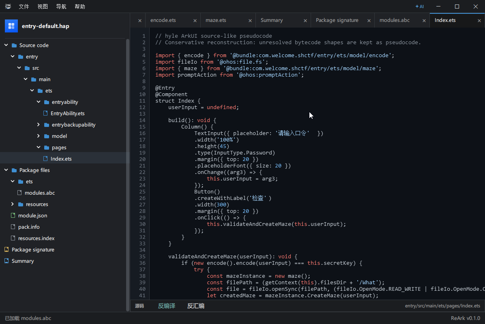The height and width of the screenshot is (324, 485).
Task: Open the 导航 menu
Action: pyautogui.click(x=61, y=6)
